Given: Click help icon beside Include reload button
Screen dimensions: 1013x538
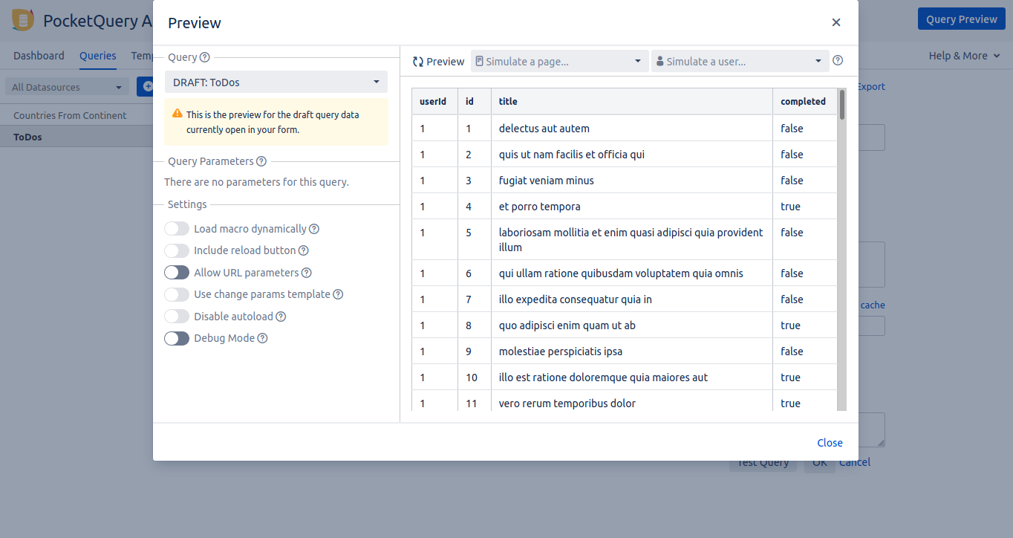Looking at the screenshot, I should pos(303,250).
